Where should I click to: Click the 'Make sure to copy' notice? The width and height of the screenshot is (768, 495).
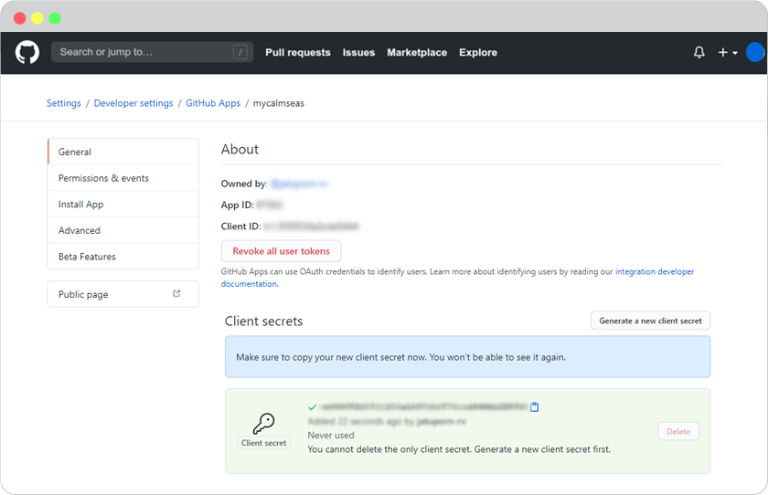click(468, 356)
